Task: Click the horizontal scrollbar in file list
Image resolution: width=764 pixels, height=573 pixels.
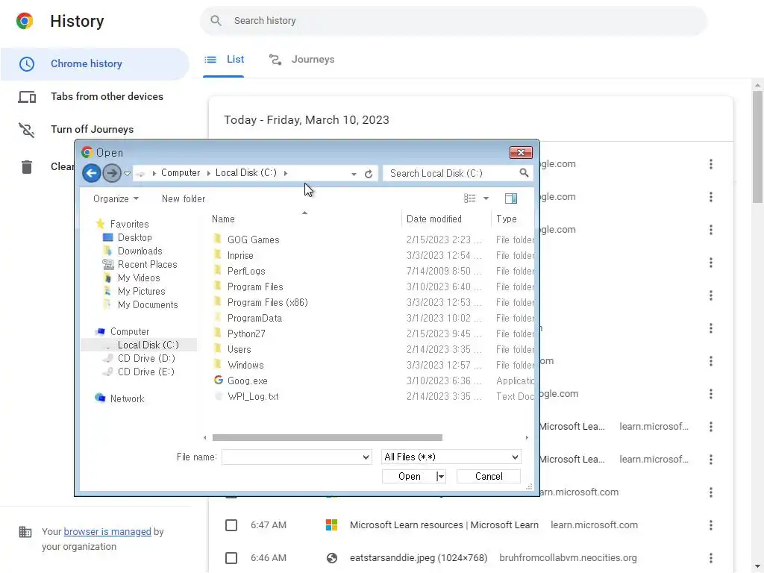Action: tap(327, 437)
